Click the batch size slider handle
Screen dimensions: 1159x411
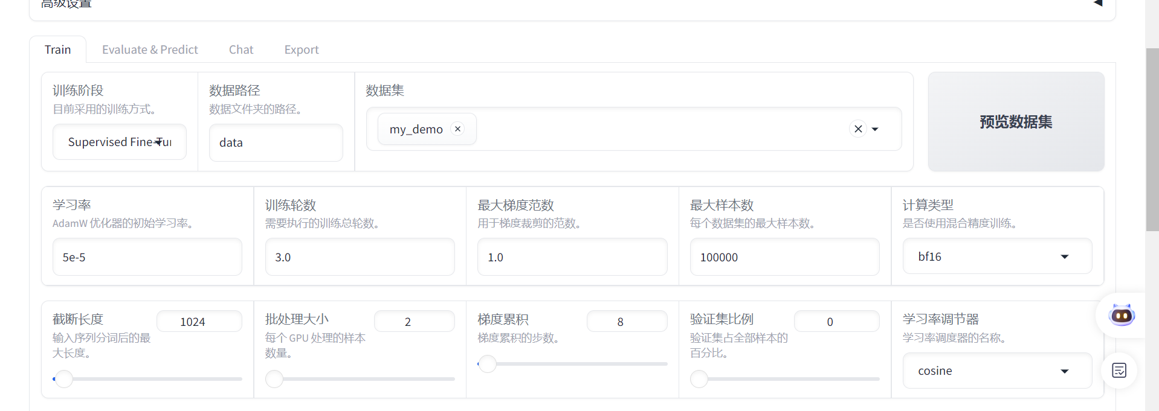(x=274, y=379)
